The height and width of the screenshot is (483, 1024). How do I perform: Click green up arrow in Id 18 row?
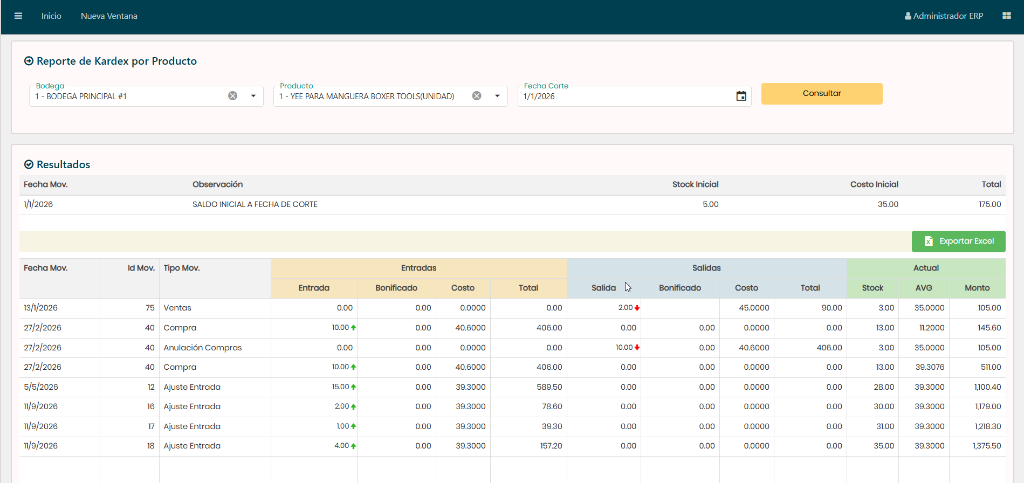tap(353, 446)
